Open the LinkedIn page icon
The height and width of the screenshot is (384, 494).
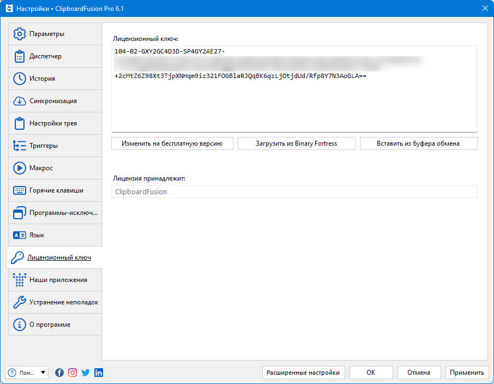99,373
